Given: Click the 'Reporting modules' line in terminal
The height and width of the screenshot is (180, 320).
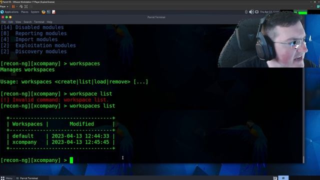Looking at the screenshot, I should coord(33,33).
